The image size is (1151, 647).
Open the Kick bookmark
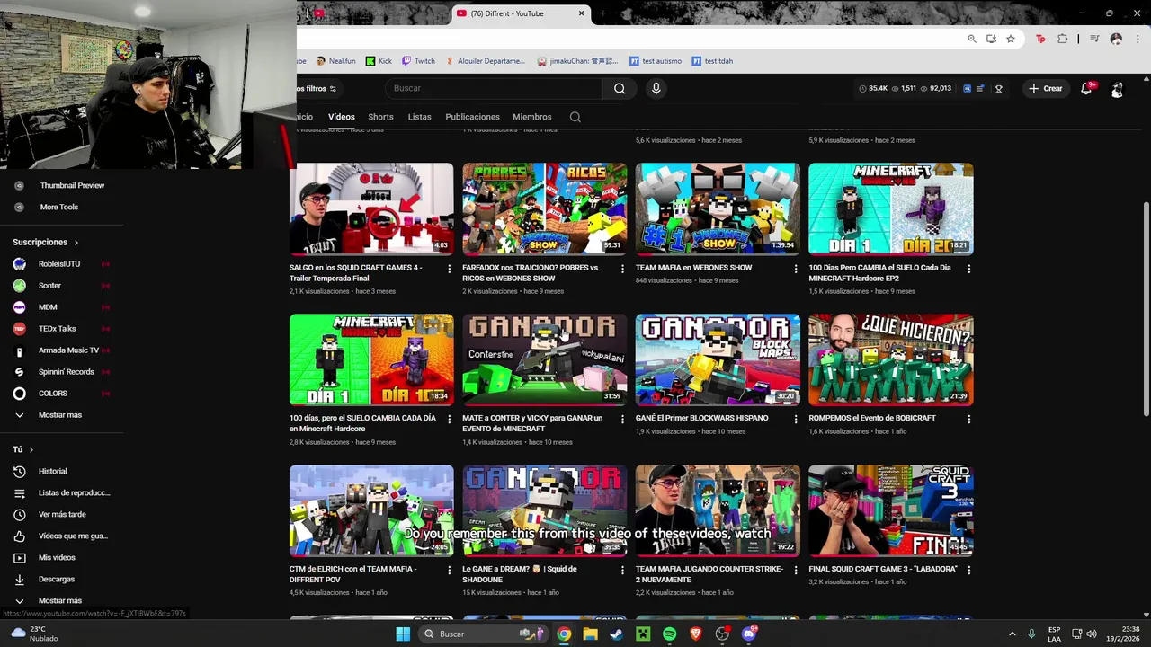coord(379,61)
